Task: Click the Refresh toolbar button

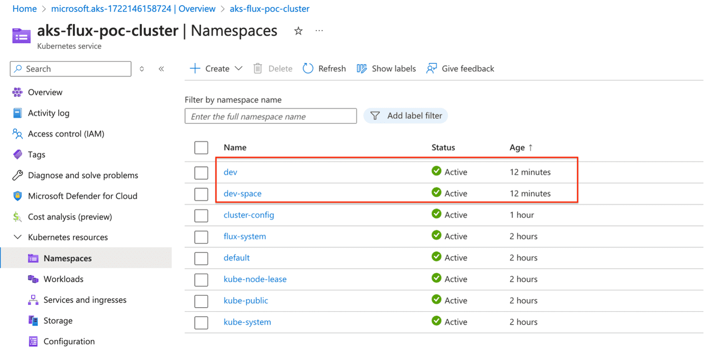Action: point(324,68)
